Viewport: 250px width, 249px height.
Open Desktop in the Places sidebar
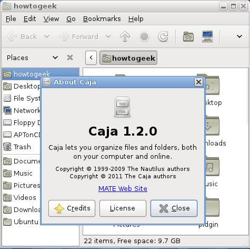coord(22,86)
